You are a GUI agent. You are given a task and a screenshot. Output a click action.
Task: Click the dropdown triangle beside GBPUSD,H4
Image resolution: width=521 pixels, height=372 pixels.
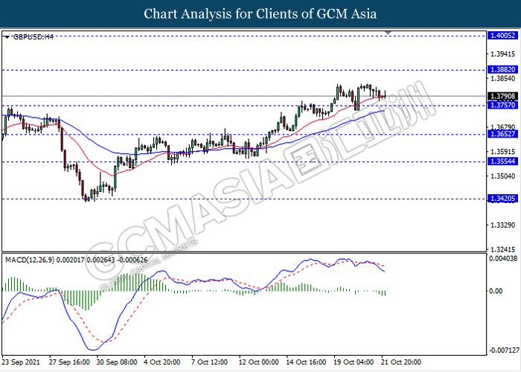(x=7, y=37)
